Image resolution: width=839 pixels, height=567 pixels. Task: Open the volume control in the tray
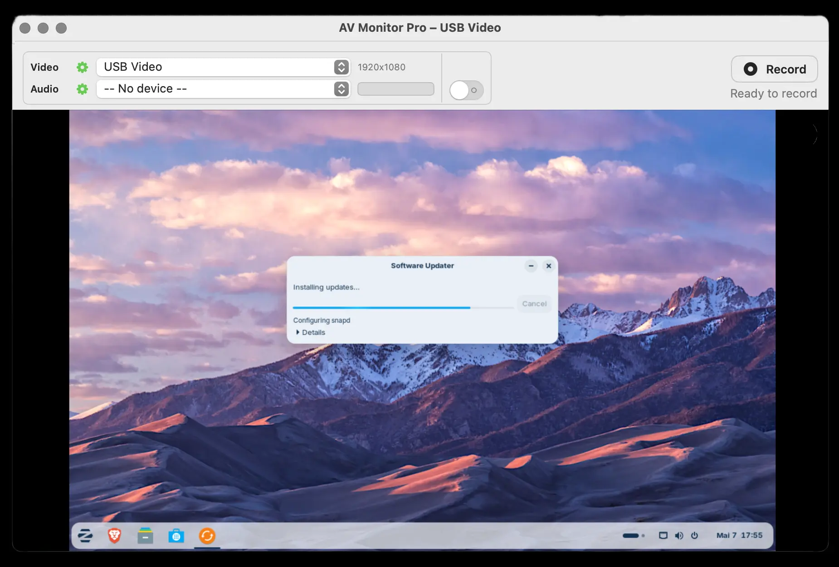coord(679,536)
